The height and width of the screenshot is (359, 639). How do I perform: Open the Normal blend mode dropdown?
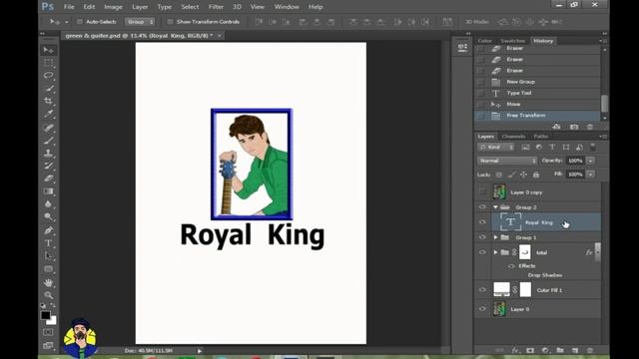[507, 161]
